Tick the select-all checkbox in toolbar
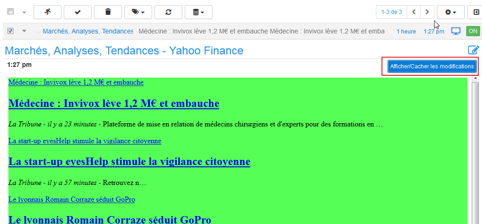Screen dimensions: 482x224 click(x=10, y=12)
